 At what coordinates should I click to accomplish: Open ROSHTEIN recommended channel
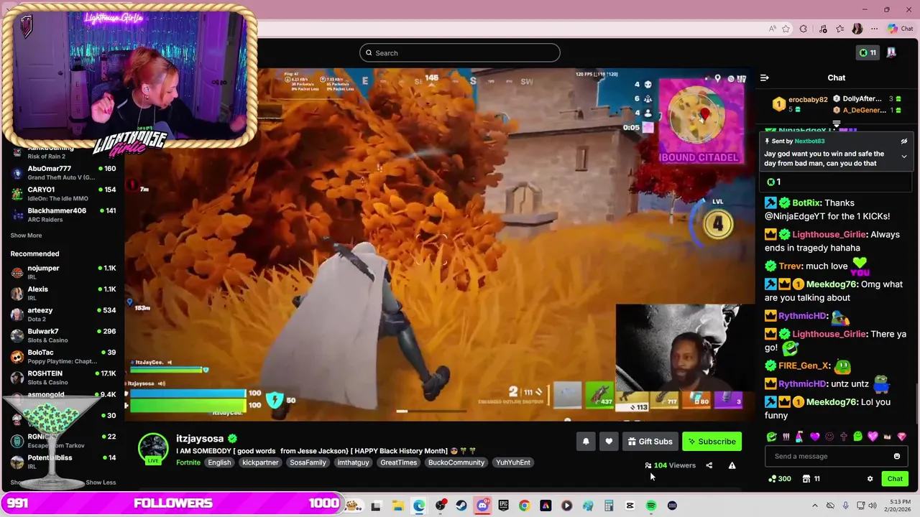(63, 378)
